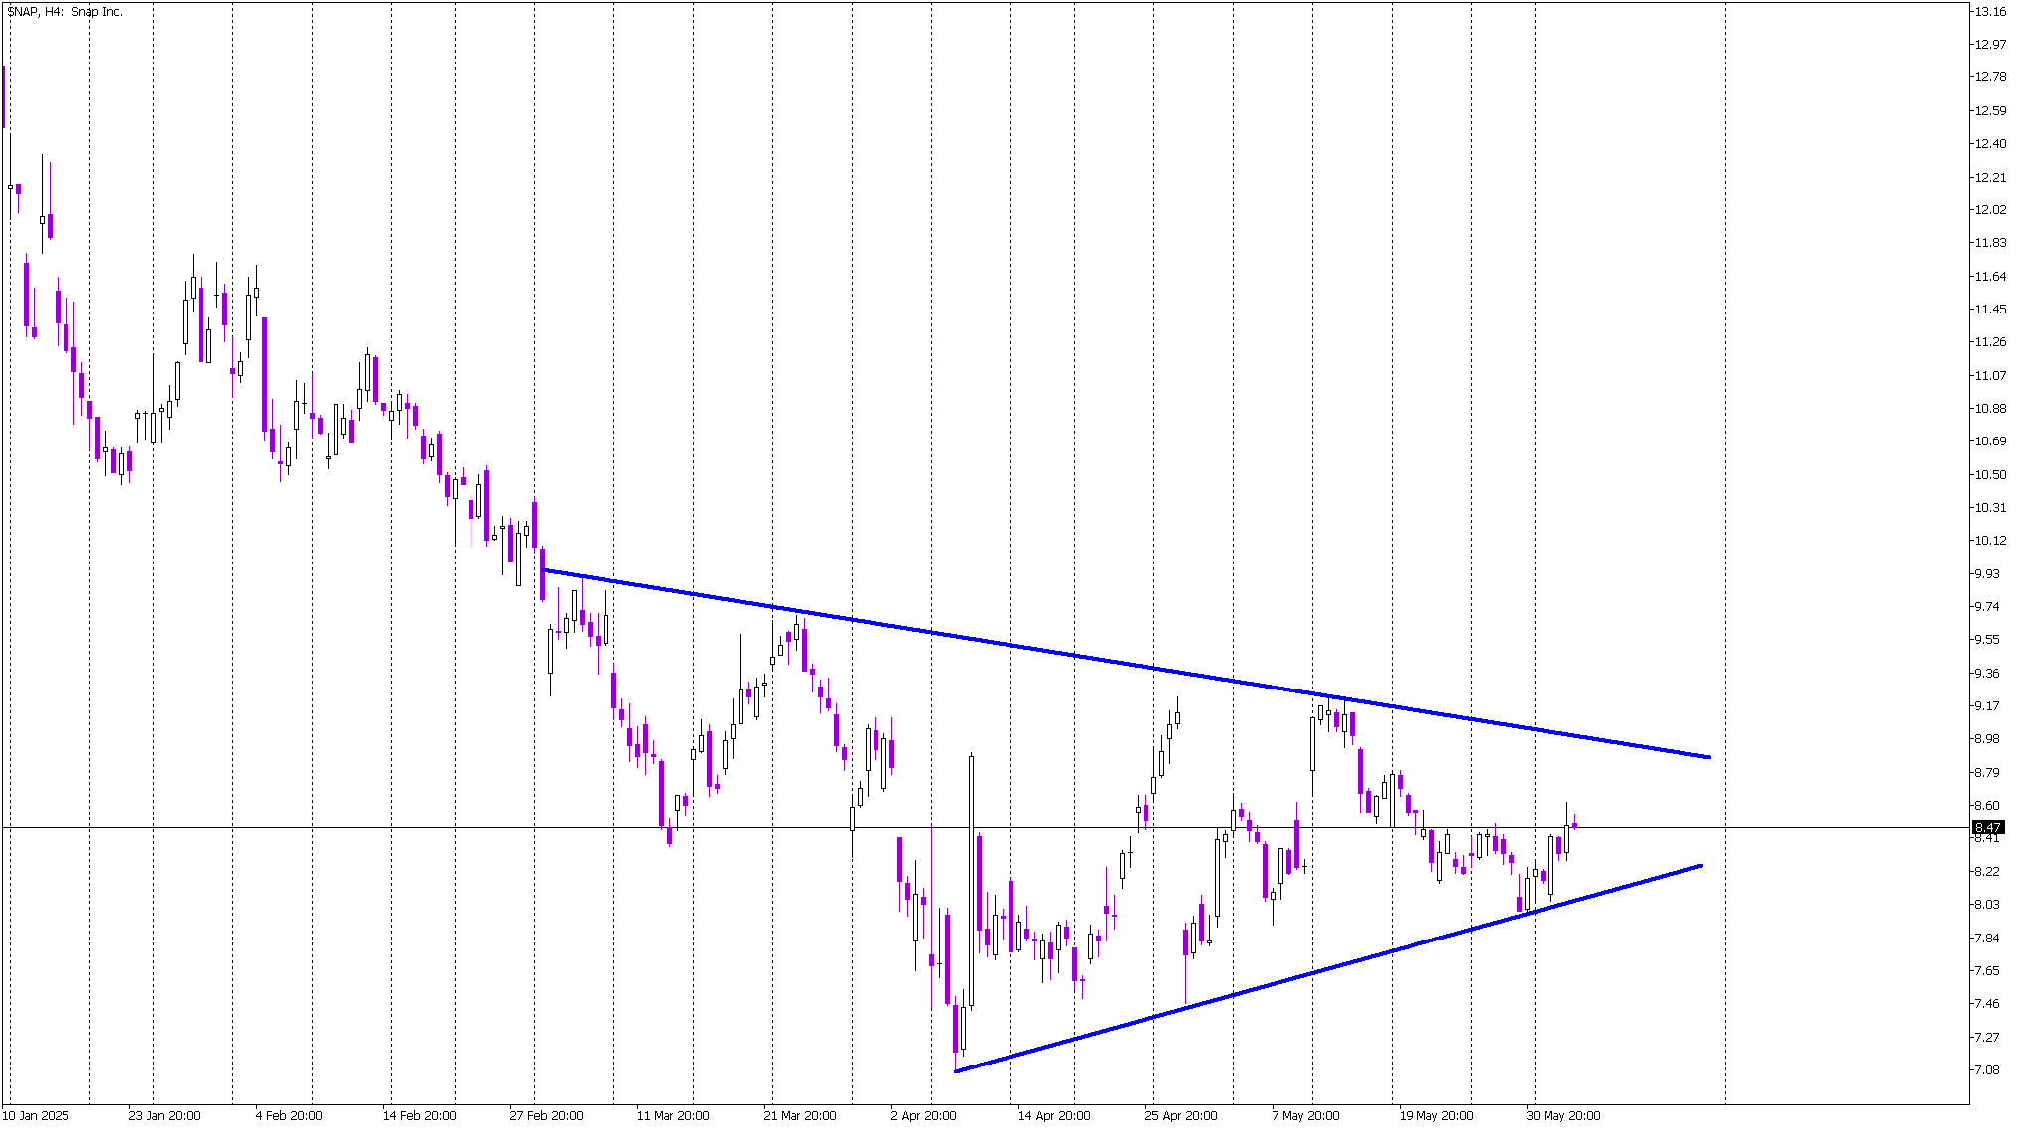
Task: Click the 21 Mar 20:00 date label
Action: click(x=800, y=1115)
